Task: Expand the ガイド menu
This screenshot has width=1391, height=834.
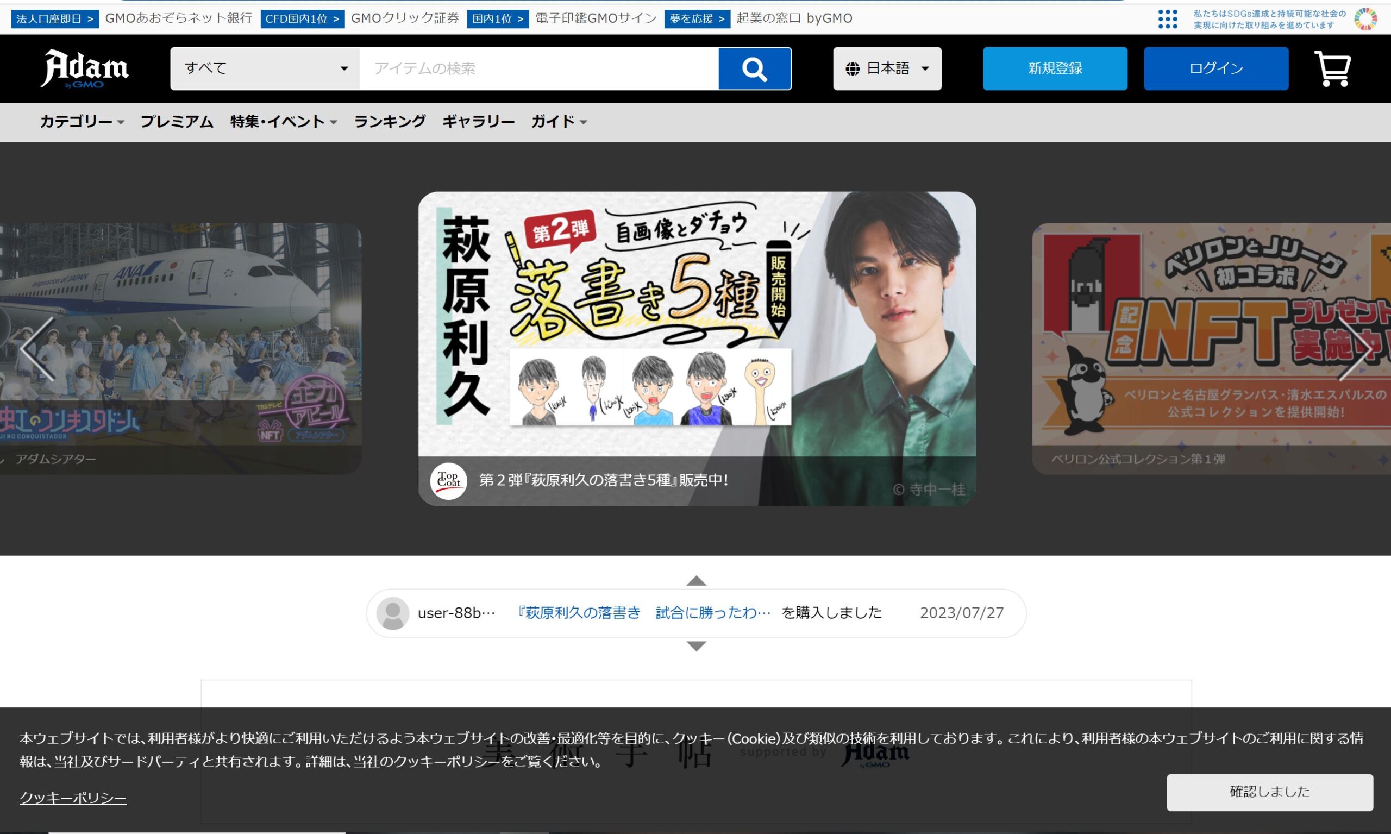Action: click(x=559, y=121)
